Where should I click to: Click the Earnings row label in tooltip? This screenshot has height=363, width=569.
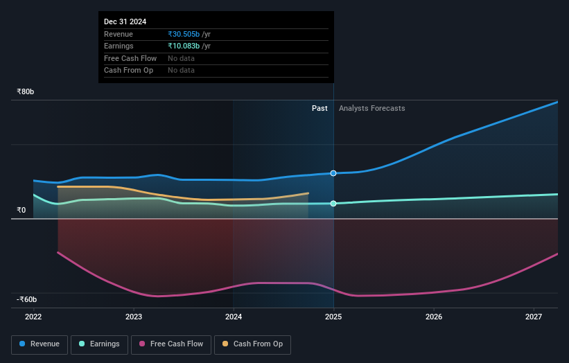119,46
